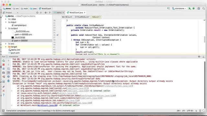Image resolution: width=207 pixels, height=116 pixels.
Task: Open the JobClient.java:973 link
Action: pos(77,88)
